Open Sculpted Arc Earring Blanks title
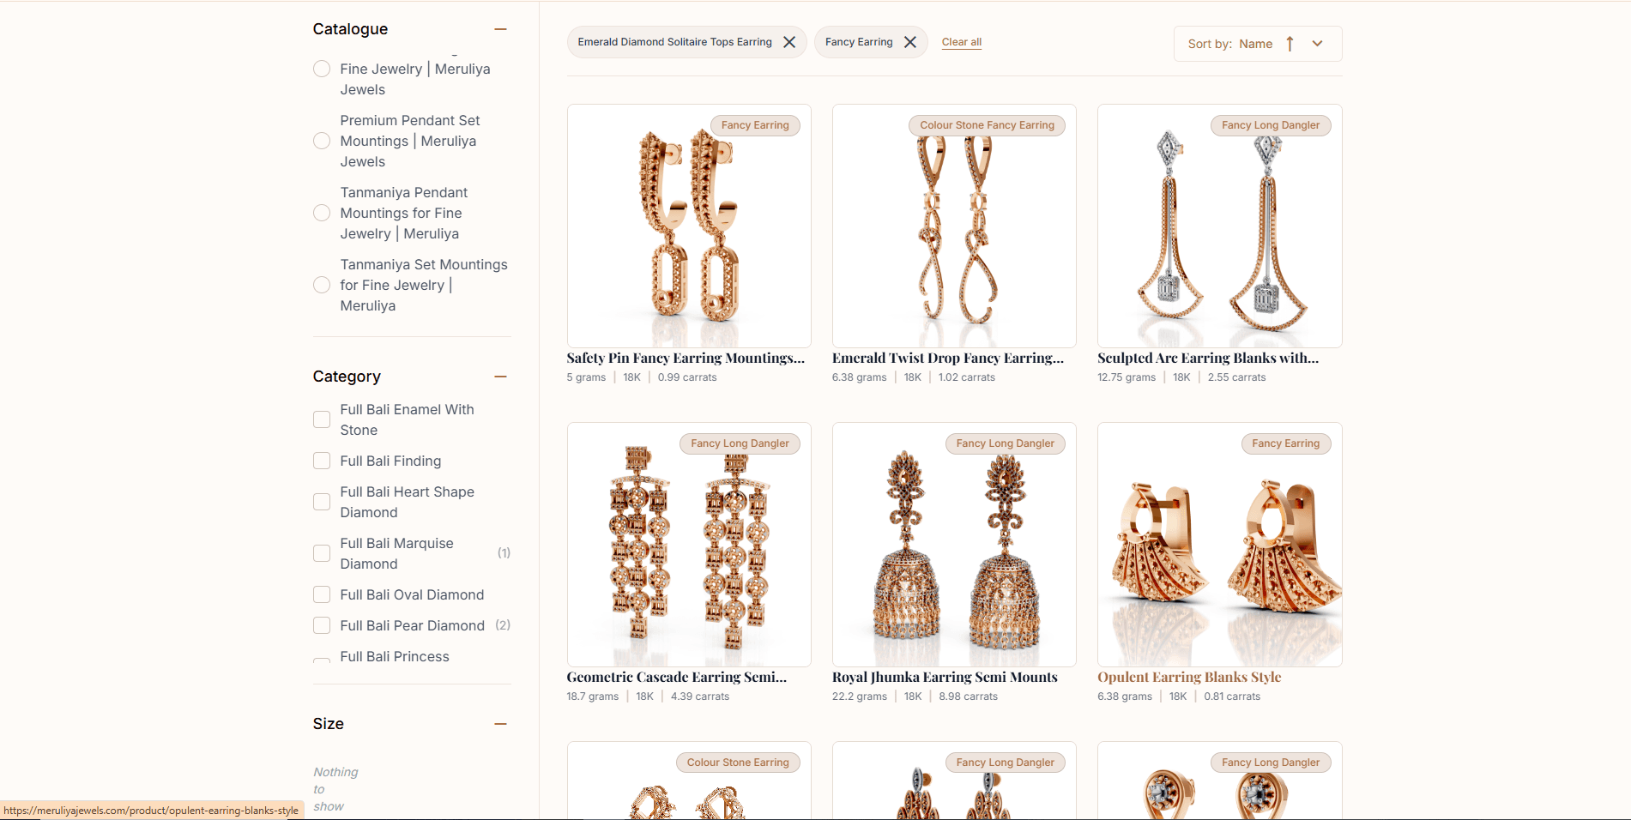1631x820 pixels. 1208,359
